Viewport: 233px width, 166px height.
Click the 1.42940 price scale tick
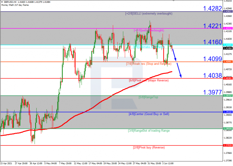[228, 8]
